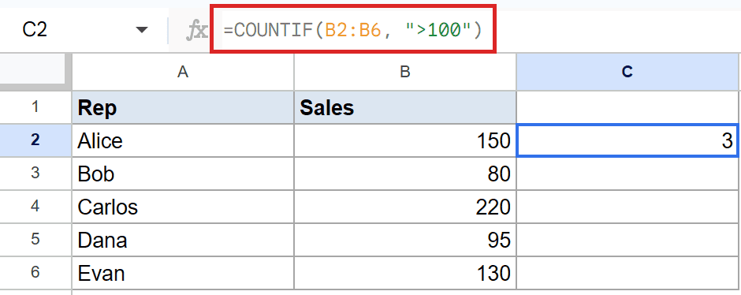Select the cell containing Bob

(183, 174)
